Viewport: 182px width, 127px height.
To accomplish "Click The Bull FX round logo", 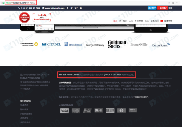I will pos(24,17).
